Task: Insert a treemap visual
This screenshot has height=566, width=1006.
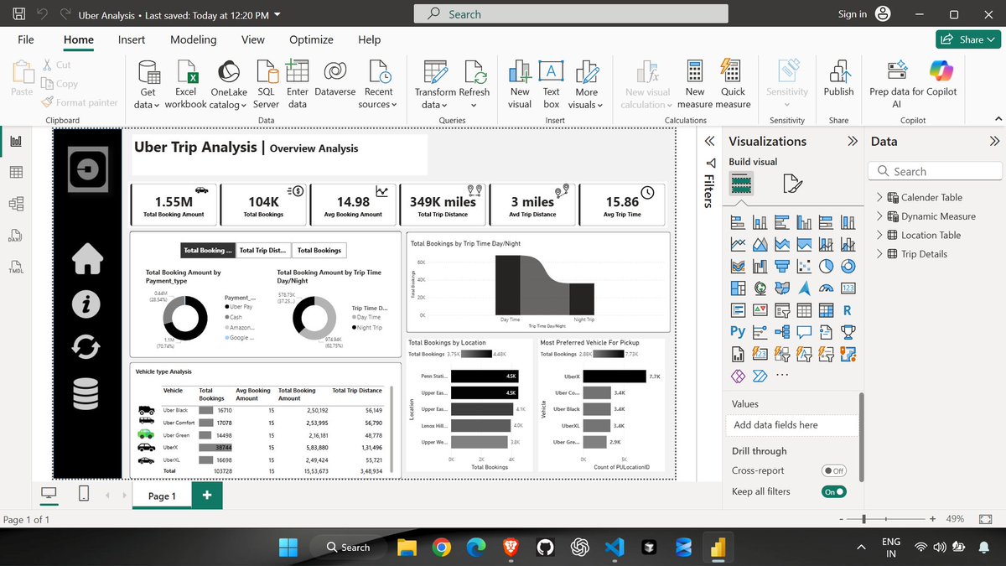Action: click(738, 288)
